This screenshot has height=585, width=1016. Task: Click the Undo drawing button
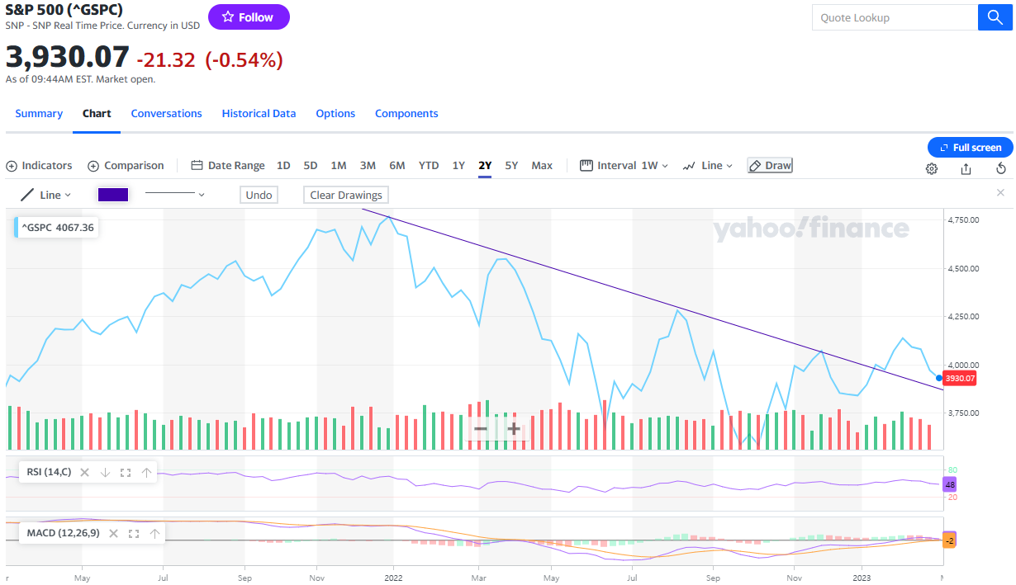pyautogui.click(x=259, y=195)
